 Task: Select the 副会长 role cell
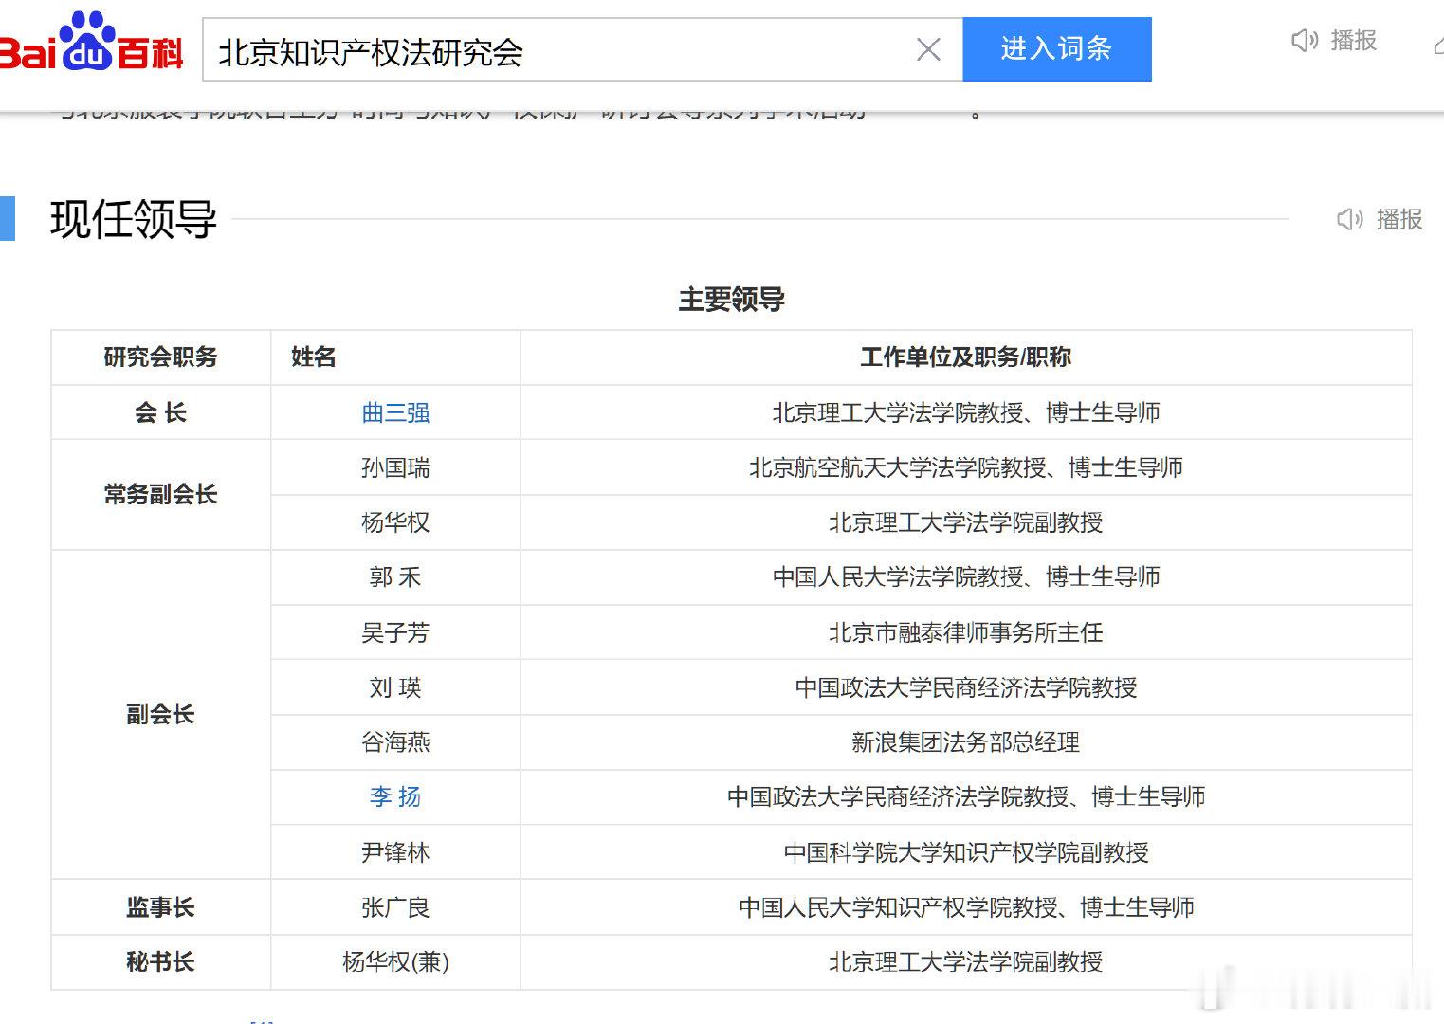click(x=160, y=715)
